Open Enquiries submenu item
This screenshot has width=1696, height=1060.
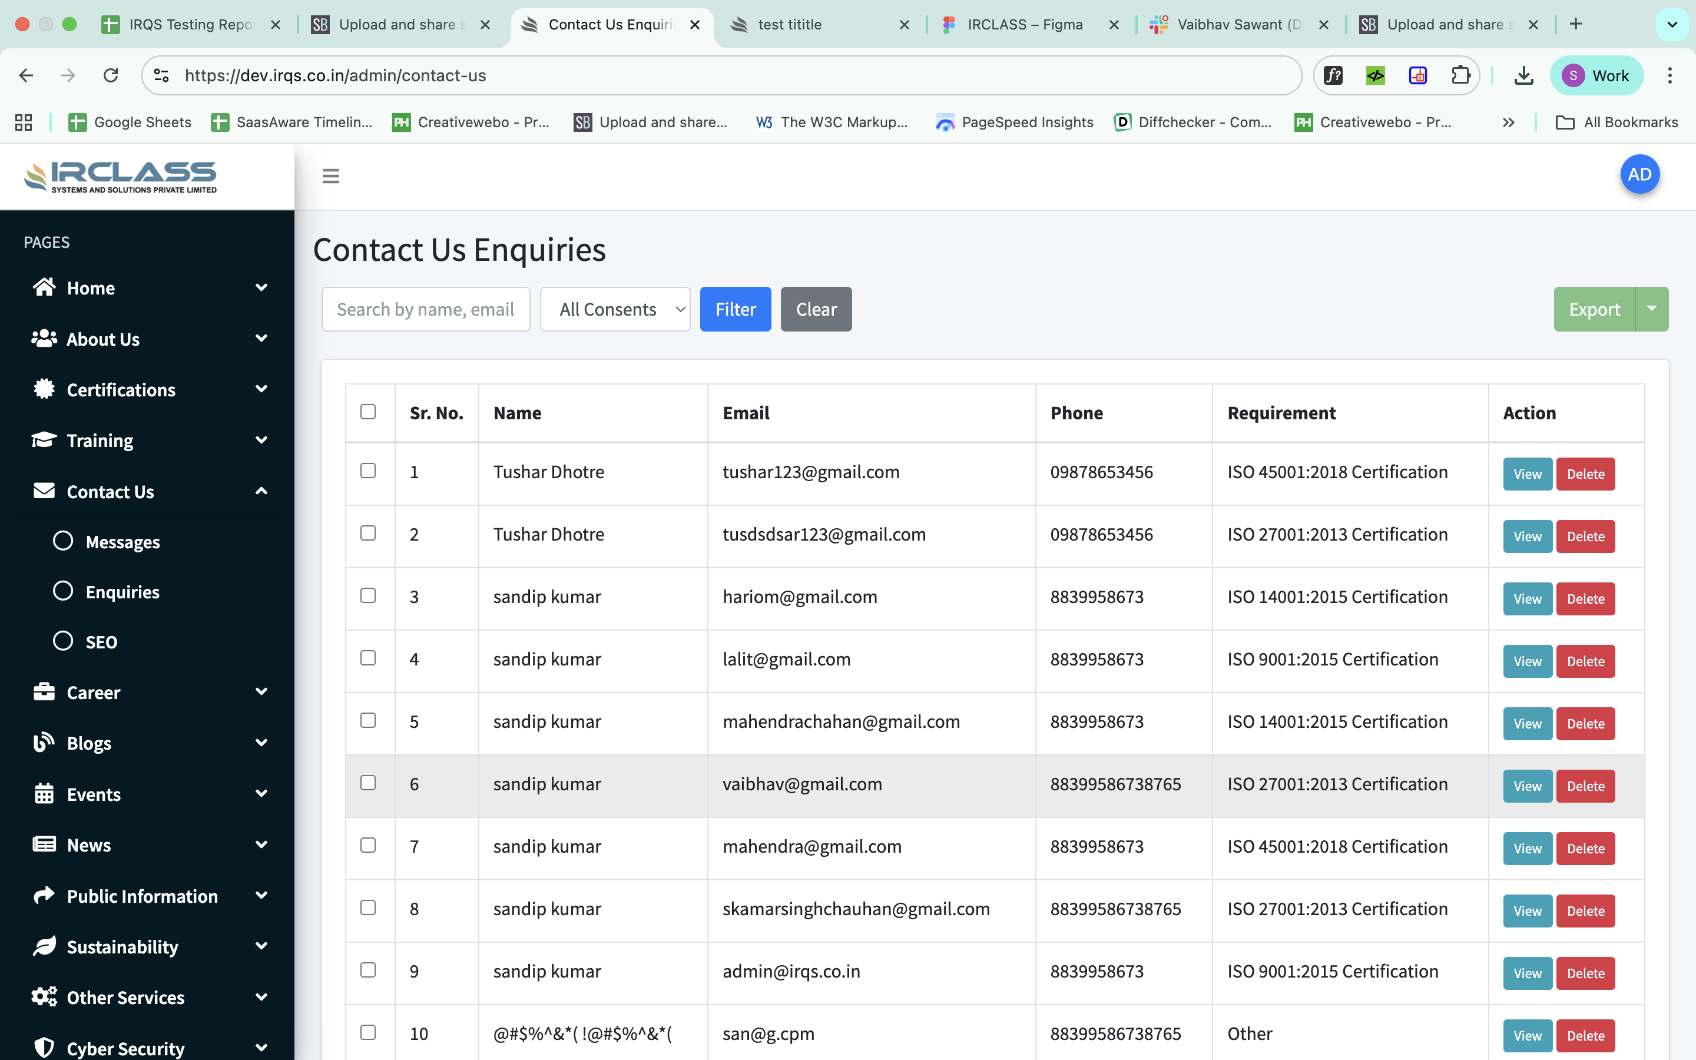[122, 592]
